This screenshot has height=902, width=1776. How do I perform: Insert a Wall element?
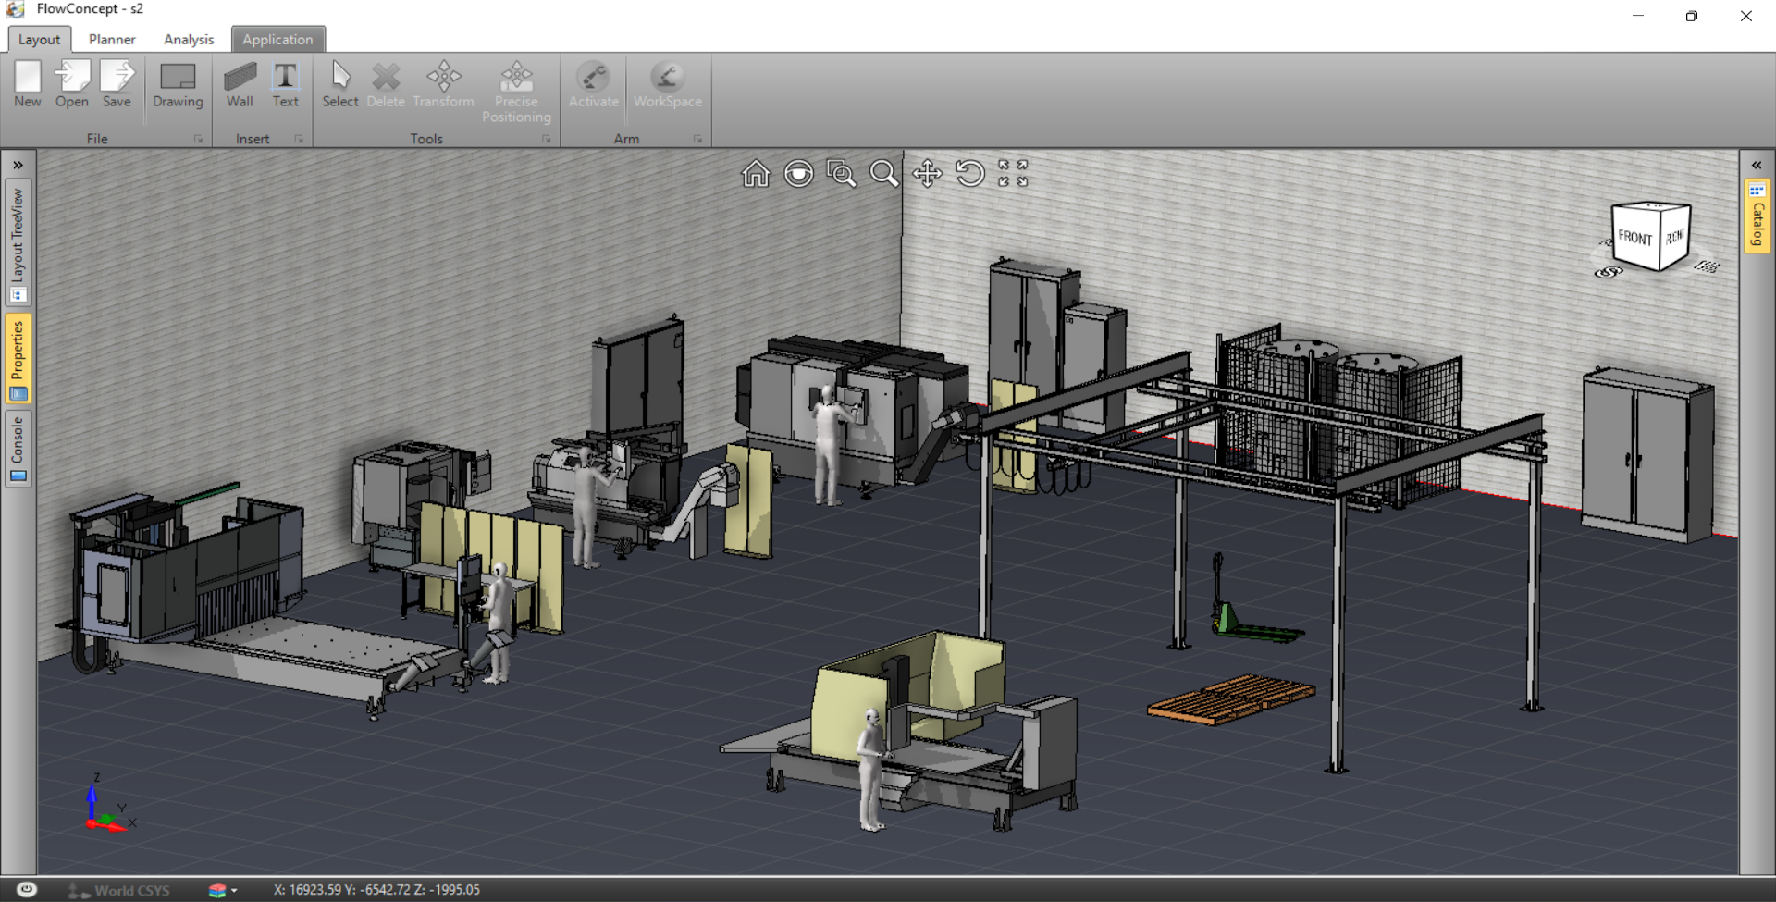pos(240,85)
